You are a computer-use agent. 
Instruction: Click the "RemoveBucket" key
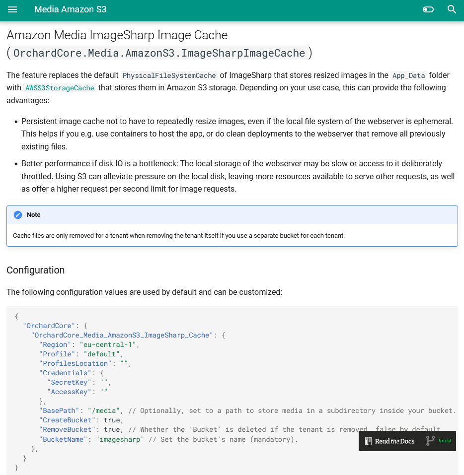[68, 429]
